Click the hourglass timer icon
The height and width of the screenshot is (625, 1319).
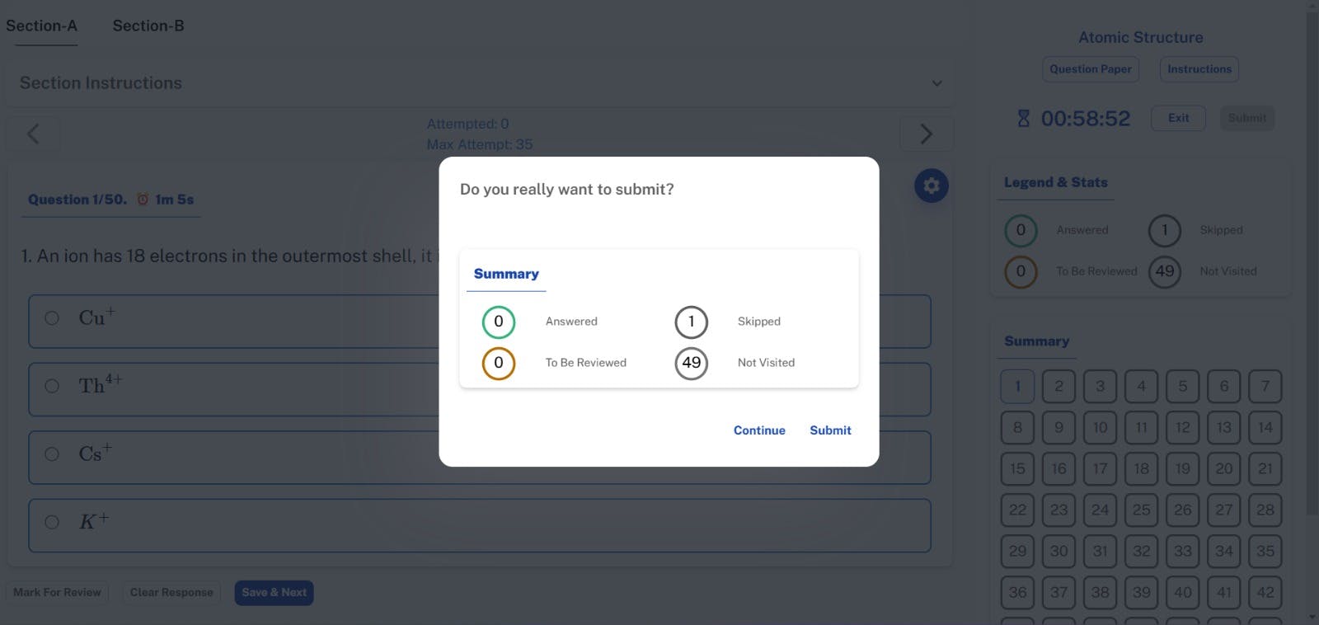pyautogui.click(x=1023, y=119)
